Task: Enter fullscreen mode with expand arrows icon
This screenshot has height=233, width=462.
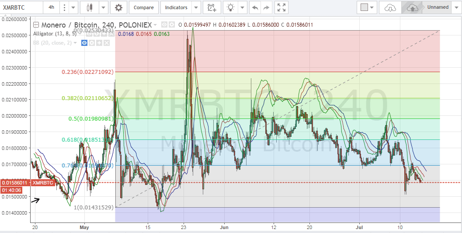Action: click(281, 8)
